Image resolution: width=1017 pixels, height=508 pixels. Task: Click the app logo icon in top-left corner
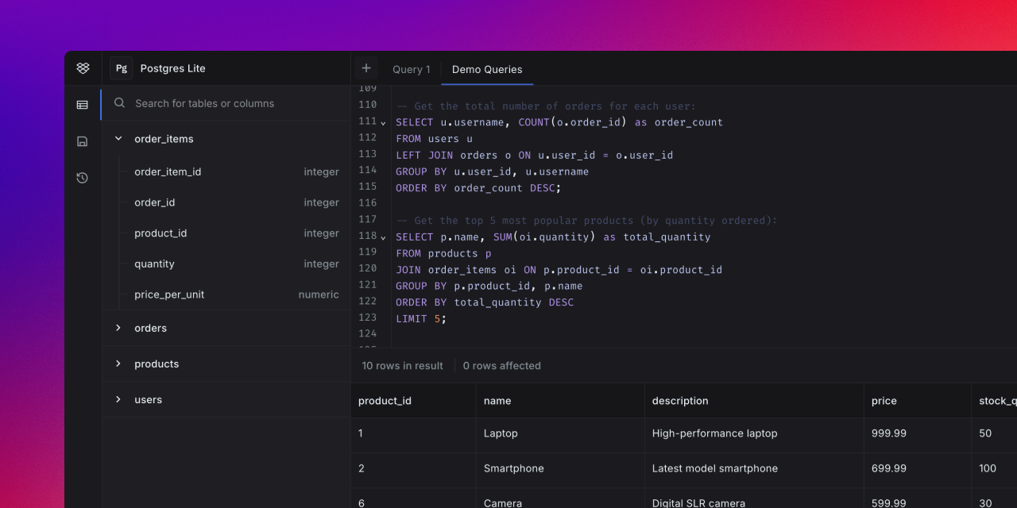pyautogui.click(x=83, y=68)
